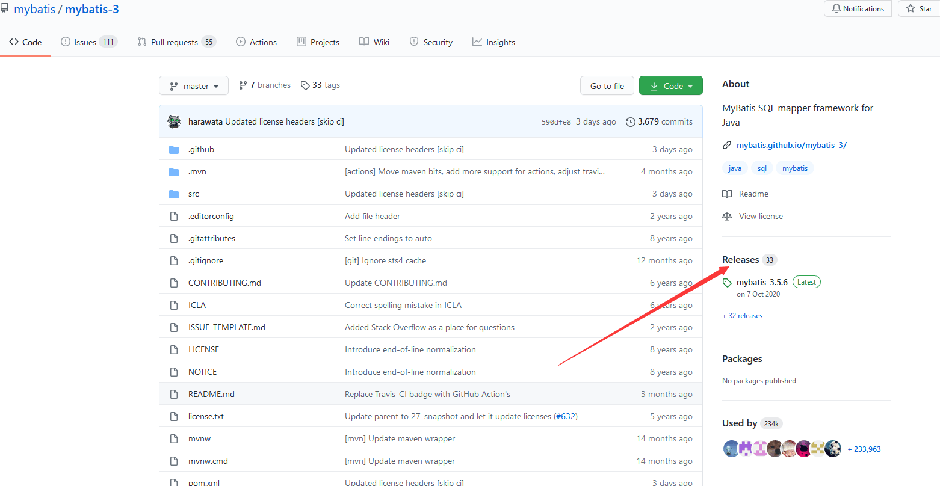Click the mybatis topic tag
The width and height of the screenshot is (940, 486).
pos(795,168)
